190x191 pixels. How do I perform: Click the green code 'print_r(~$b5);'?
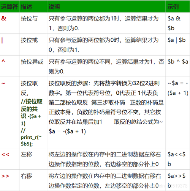(31, 141)
